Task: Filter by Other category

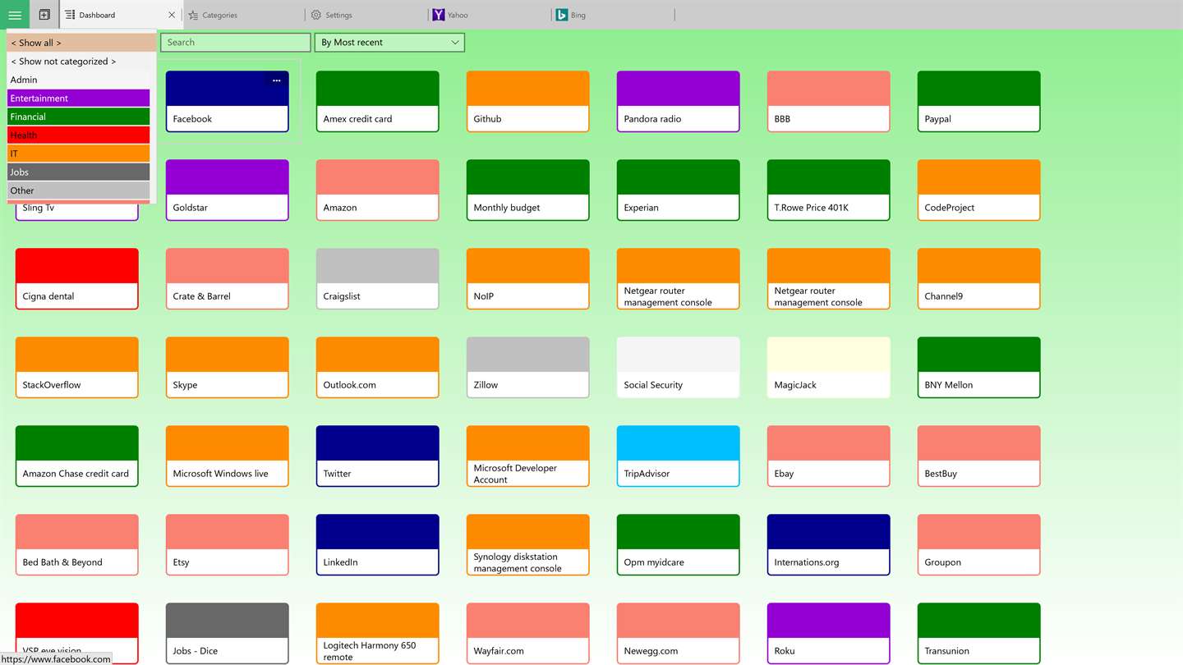Action: pos(79,190)
